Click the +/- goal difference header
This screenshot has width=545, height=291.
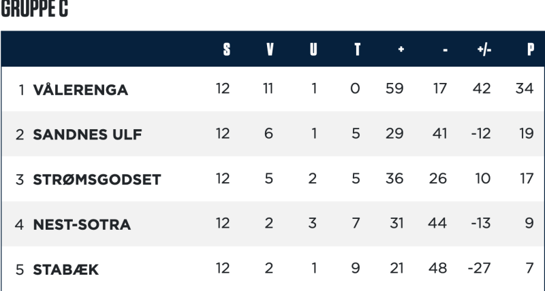click(484, 50)
